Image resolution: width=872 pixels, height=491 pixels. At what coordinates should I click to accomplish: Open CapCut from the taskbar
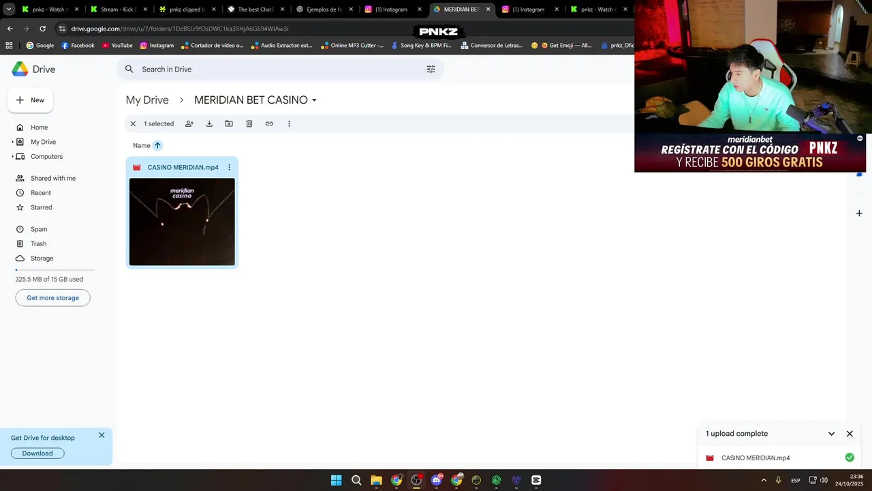tap(536, 480)
